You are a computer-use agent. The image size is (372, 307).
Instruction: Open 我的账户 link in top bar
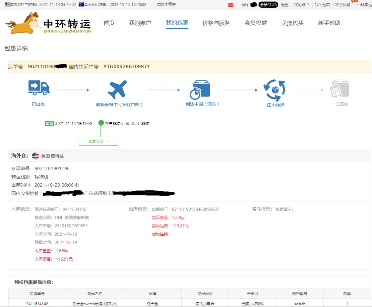point(302,5)
